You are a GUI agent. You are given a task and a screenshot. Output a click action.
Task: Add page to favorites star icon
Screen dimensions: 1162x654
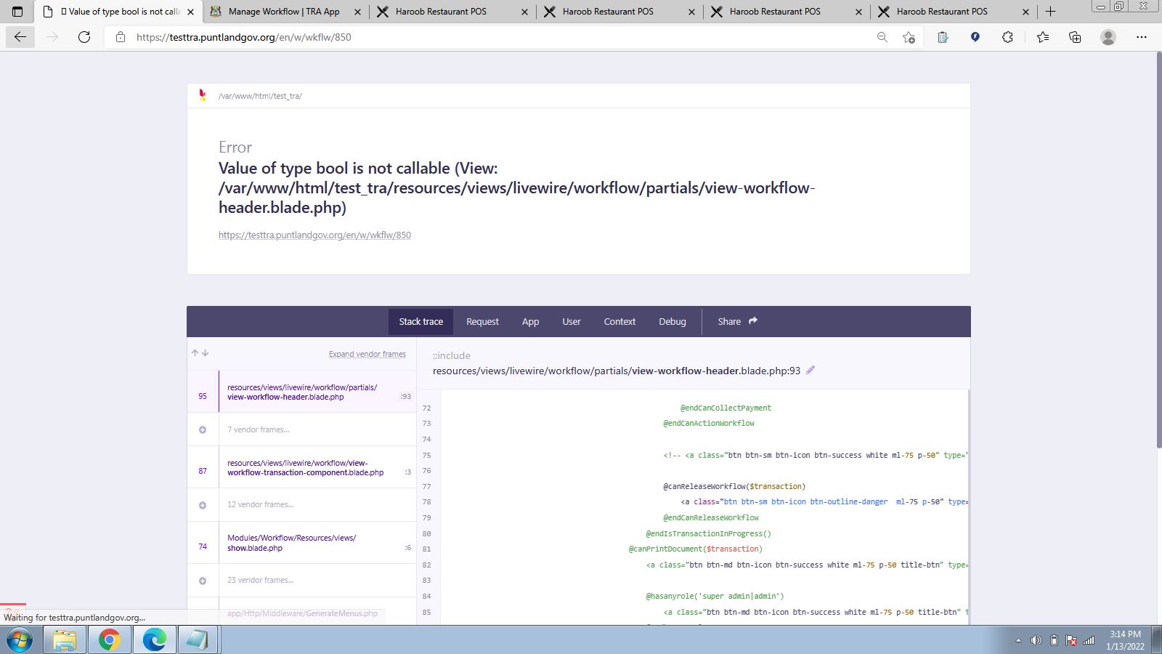[x=909, y=37]
